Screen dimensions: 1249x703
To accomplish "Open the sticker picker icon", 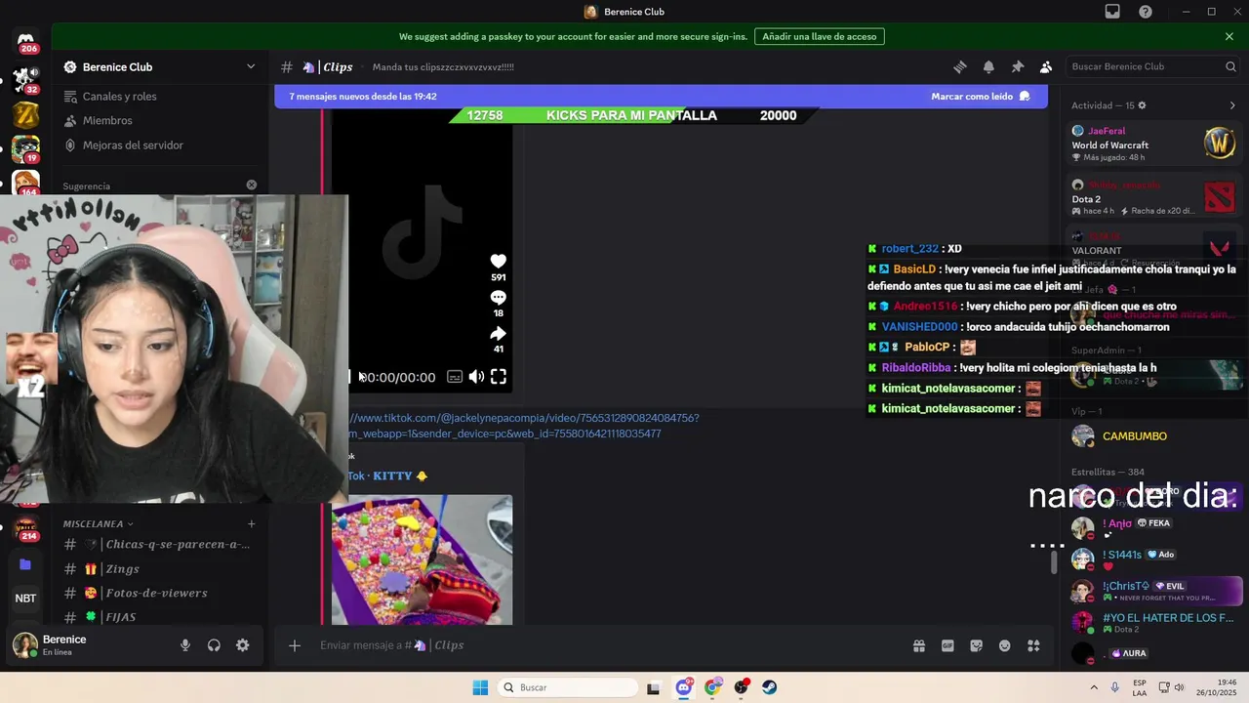I will coord(976,645).
